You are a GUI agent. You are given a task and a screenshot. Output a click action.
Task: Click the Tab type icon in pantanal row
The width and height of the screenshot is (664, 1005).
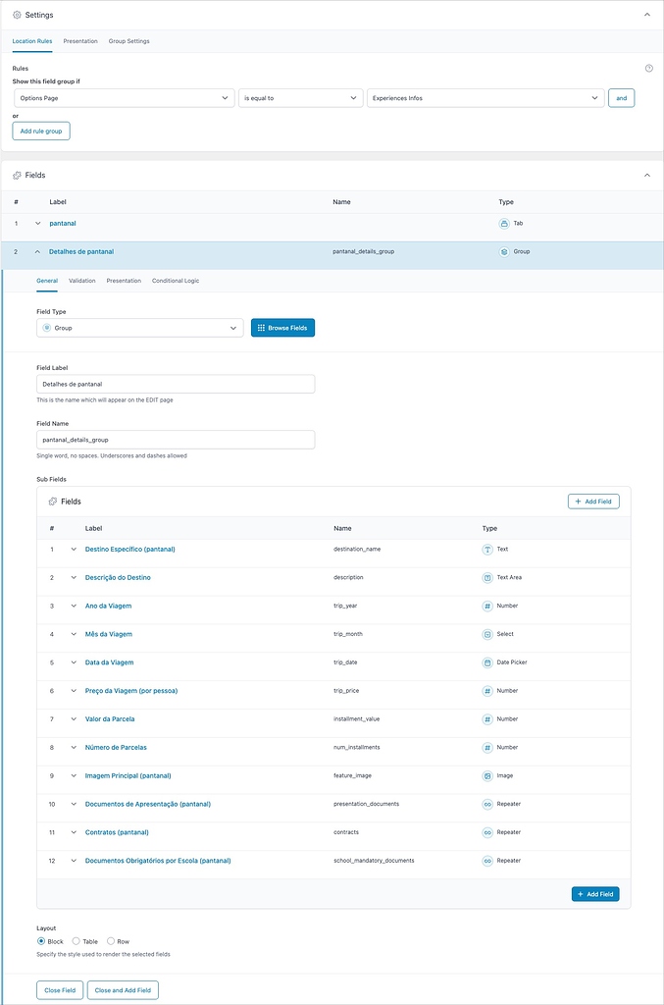[503, 224]
